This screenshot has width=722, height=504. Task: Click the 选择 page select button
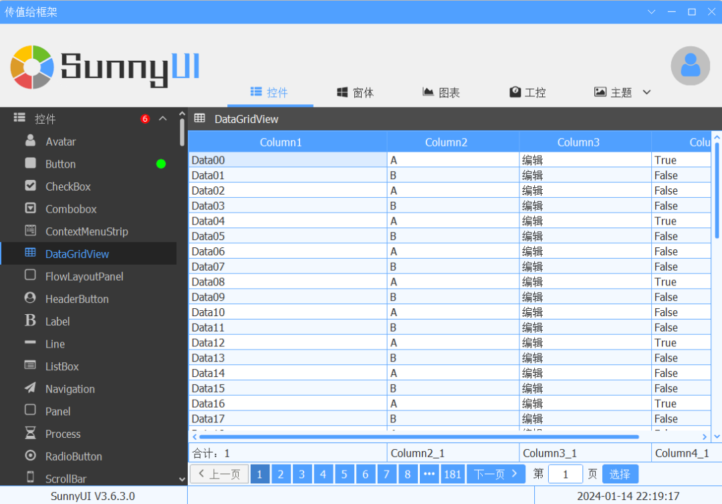tap(620, 474)
